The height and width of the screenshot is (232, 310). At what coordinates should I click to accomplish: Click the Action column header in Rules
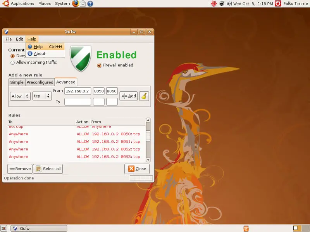[x=83, y=122]
